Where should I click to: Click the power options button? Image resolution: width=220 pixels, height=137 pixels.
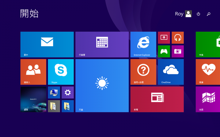[x=198, y=14]
